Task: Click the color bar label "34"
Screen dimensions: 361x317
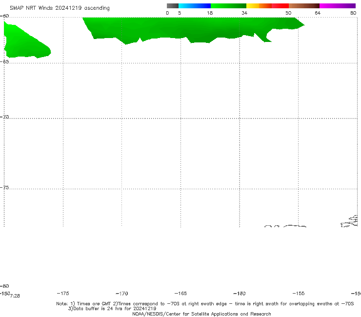Action: pyautogui.click(x=244, y=13)
